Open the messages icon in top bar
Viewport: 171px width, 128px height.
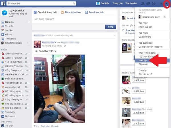pyautogui.click(x=148, y=4)
